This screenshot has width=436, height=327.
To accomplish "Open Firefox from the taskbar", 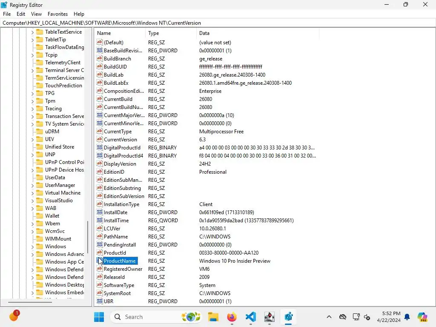I will [232, 317].
